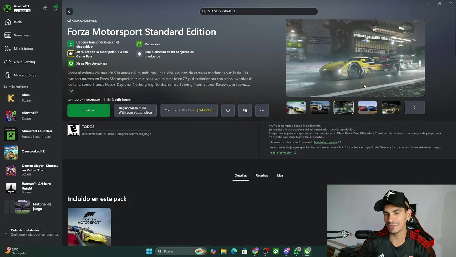Click the device compatibility check icon
Image resolution: width=456 pixels, height=257 pixels.
click(71, 44)
